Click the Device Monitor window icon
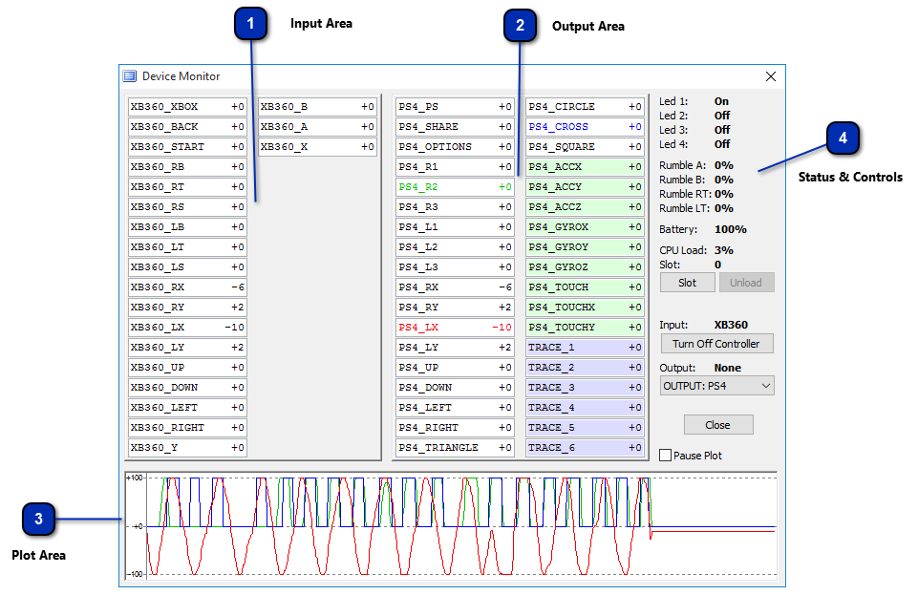 [x=129, y=76]
